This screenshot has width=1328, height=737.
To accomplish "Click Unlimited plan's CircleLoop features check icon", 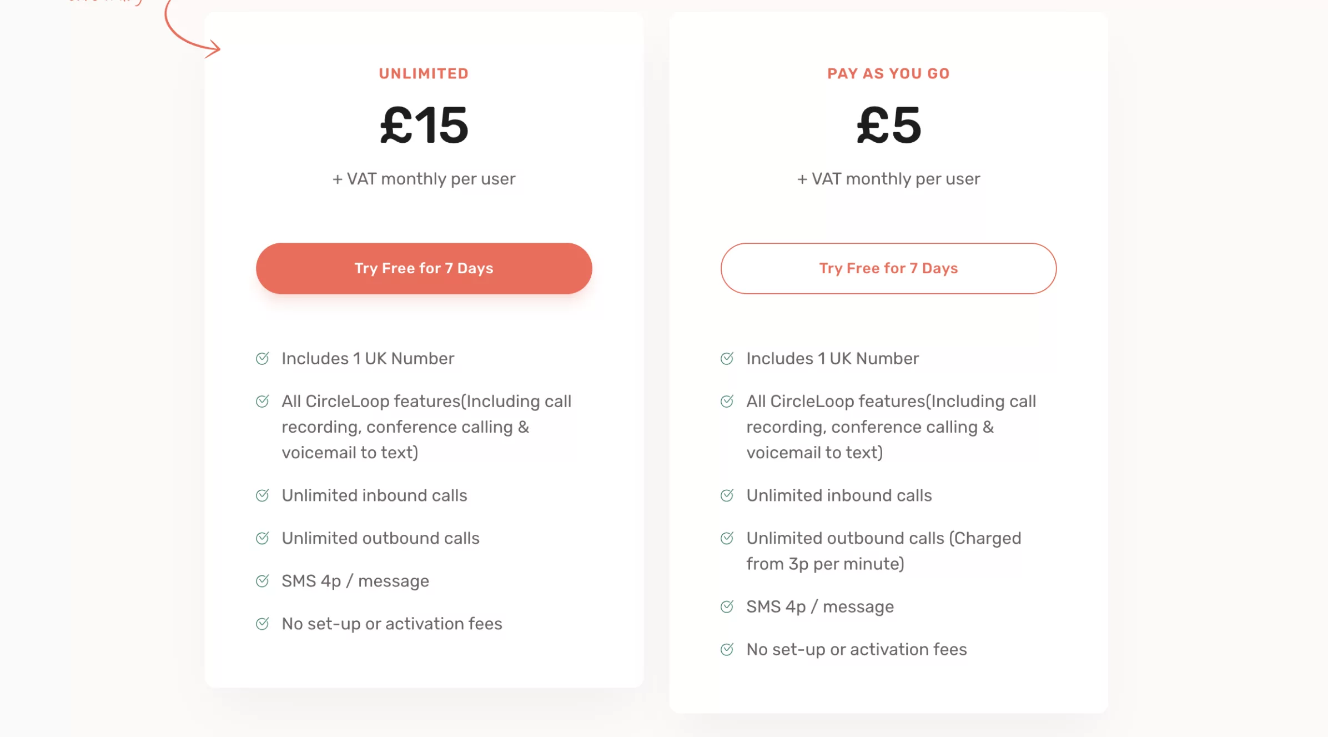I will point(263,401).
